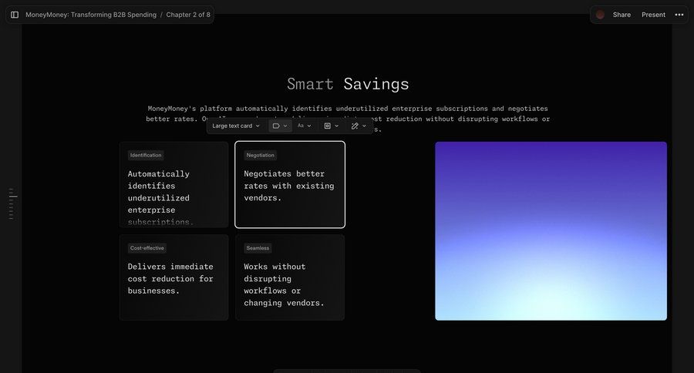Select the Negotiates better rates card text
694x373 pixels.
tap(289, 186)
